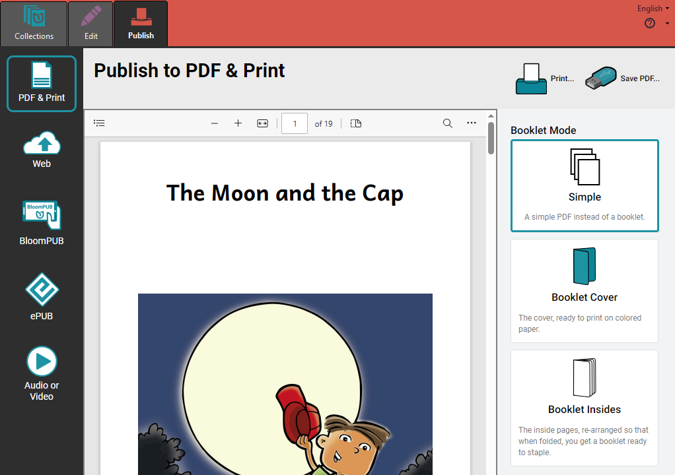Open the Audio or Video publishing option

point(42,373)
